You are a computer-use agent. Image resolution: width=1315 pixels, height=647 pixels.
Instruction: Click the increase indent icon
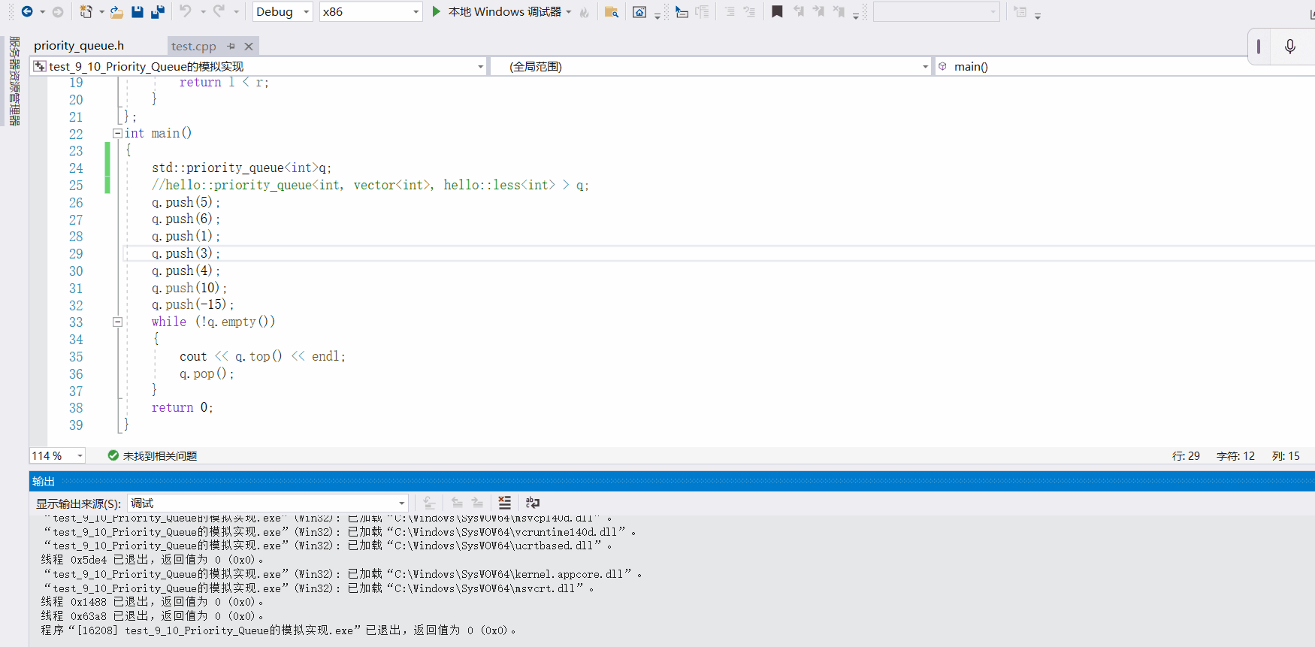749,12
